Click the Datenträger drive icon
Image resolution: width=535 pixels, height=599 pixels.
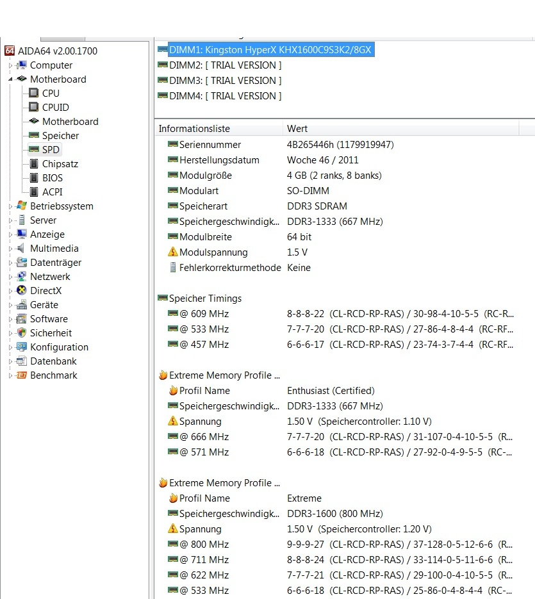tap(22, 263)
